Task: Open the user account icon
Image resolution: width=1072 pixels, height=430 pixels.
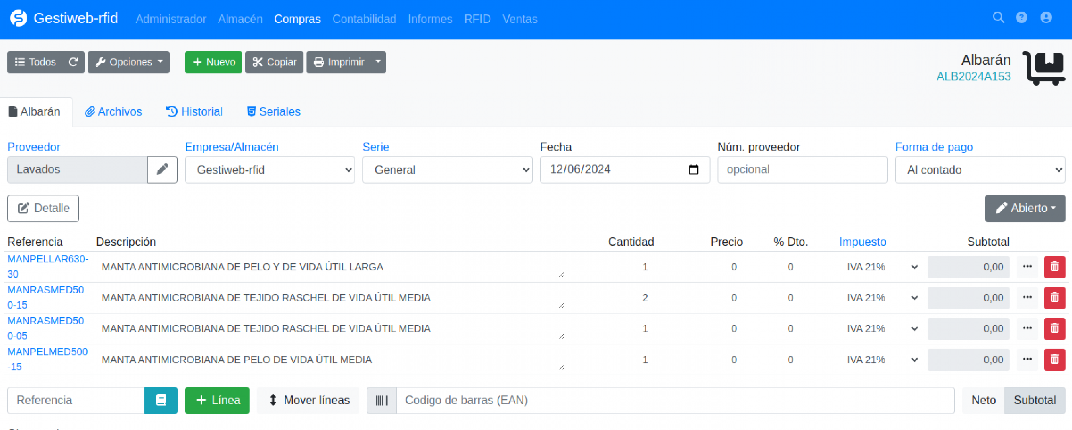Action: (1046, 18)
